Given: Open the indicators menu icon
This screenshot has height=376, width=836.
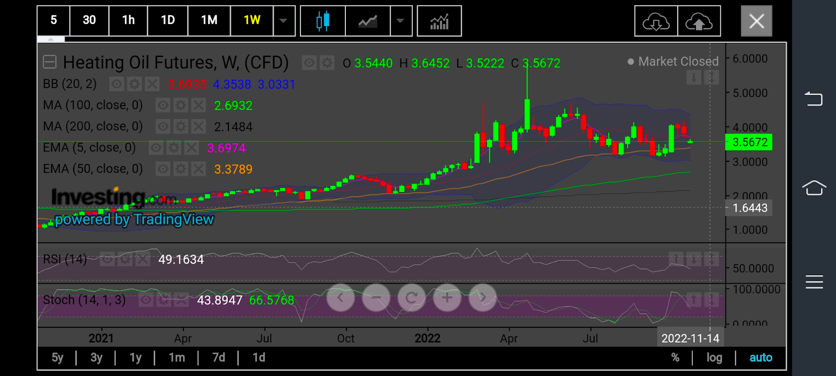Looking at the screenshot, I should (439, 21).
